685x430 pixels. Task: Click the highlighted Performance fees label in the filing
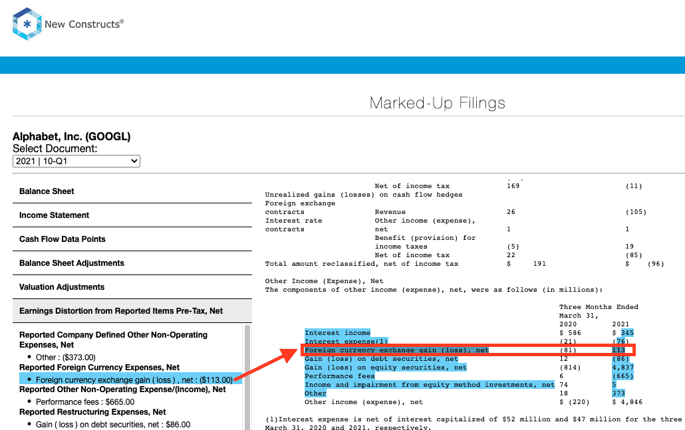coord(339,376)
